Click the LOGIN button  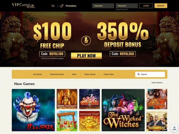click(146, 6)
